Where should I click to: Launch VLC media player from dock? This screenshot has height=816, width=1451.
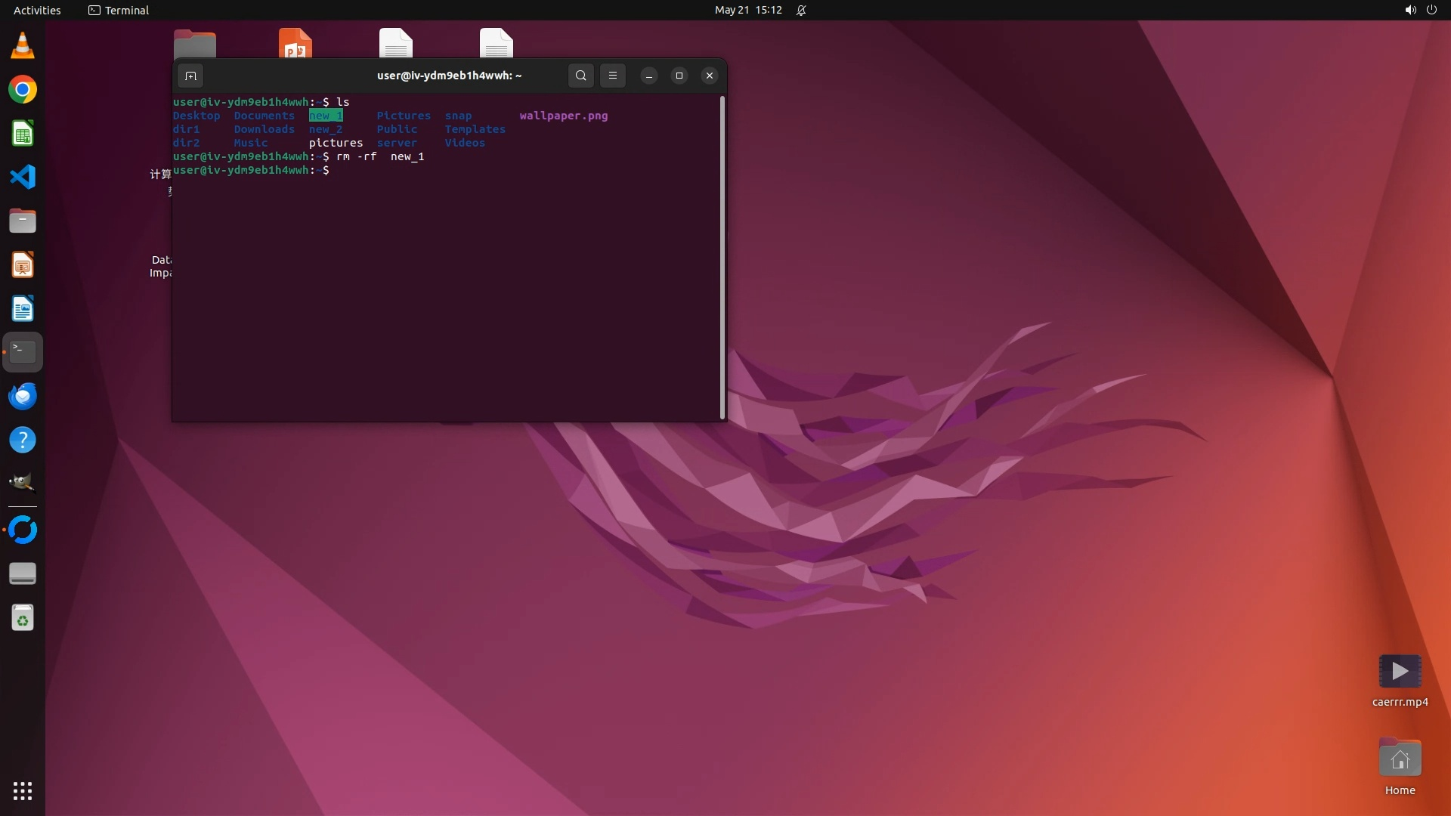[x=23, y=46]
